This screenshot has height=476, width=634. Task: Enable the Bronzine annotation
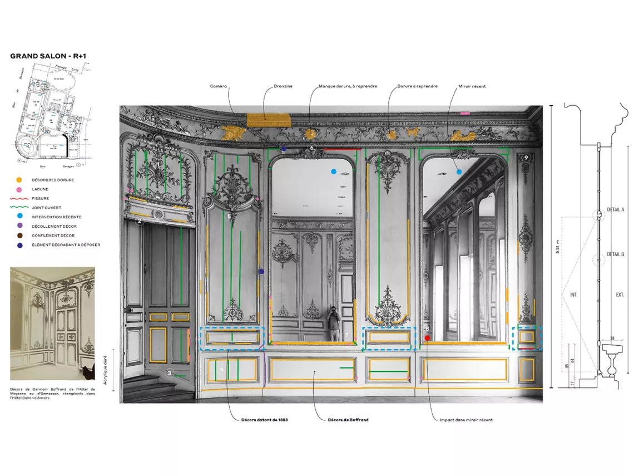pos(281,86)
